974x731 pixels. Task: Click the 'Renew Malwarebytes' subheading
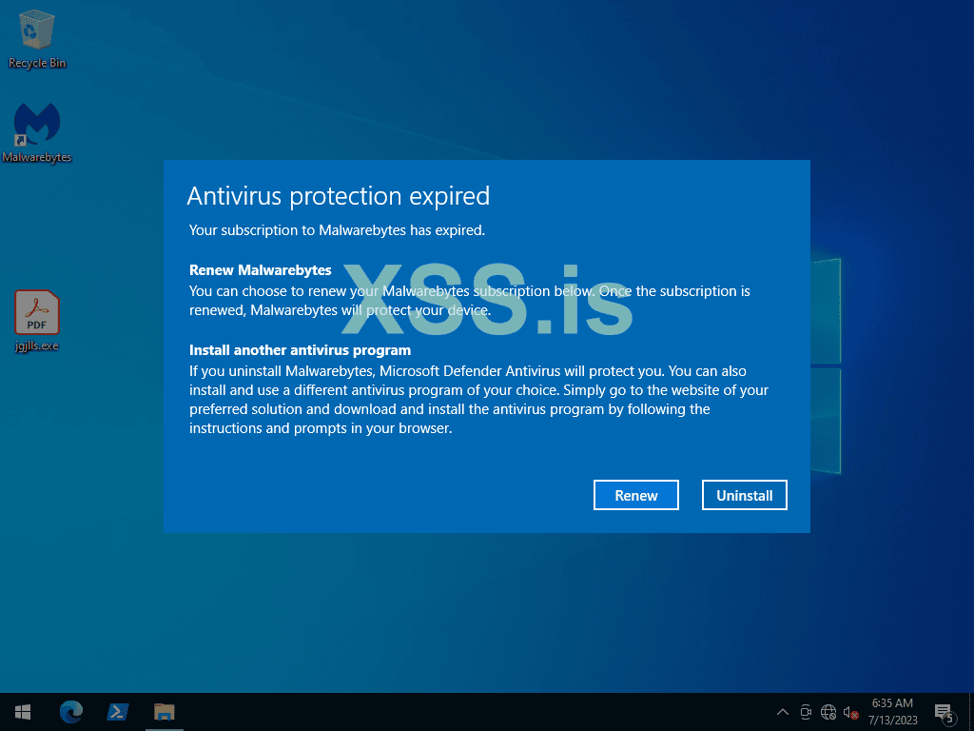click(x=261, y=270)
